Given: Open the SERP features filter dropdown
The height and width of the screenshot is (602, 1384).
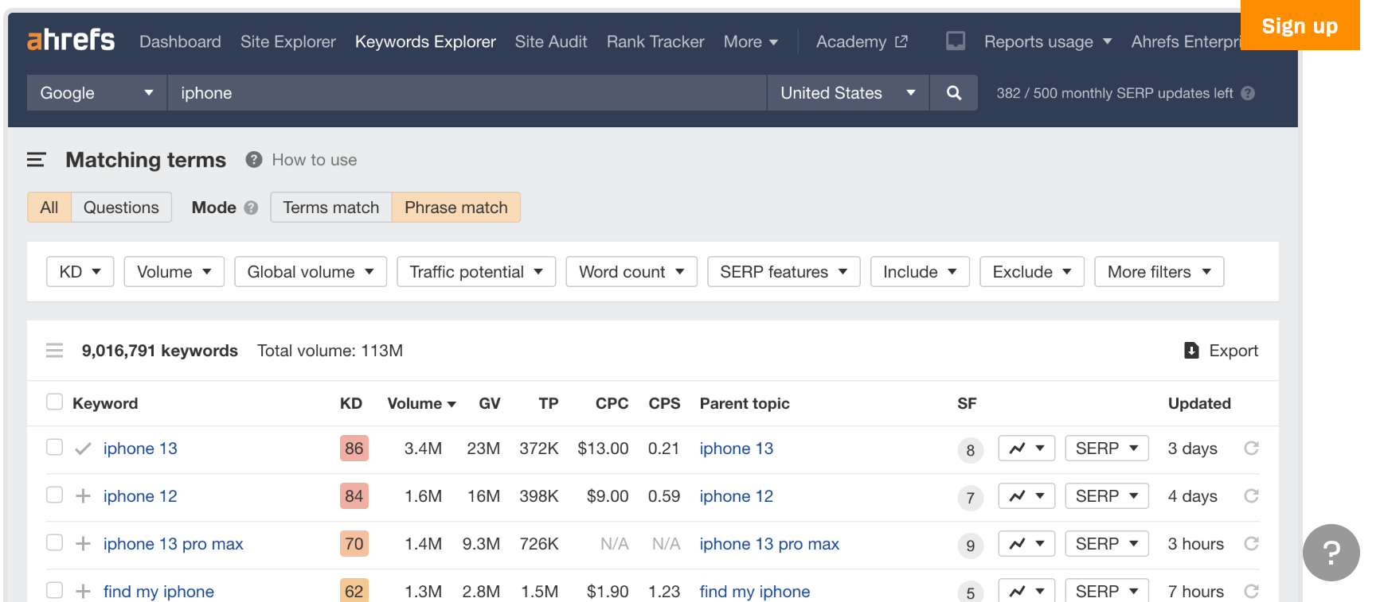Looking at the screenshot, I should tap(784, 272).
